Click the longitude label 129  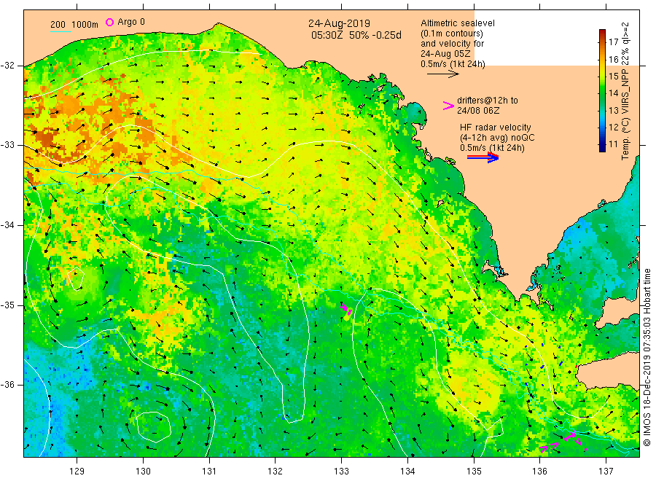point(77,472)
